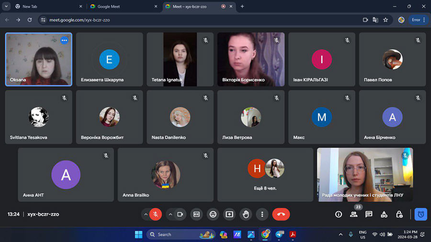Select the Рада молодих учених video tile
This screenshot has width=431, height=242.
pos(365,175)
